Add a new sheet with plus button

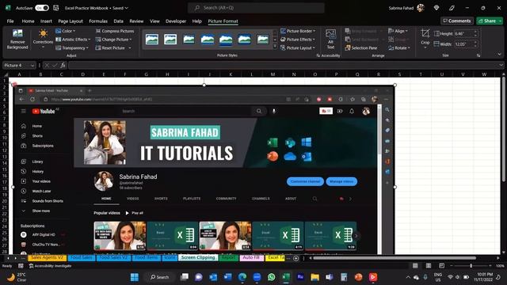coord(295,258)
